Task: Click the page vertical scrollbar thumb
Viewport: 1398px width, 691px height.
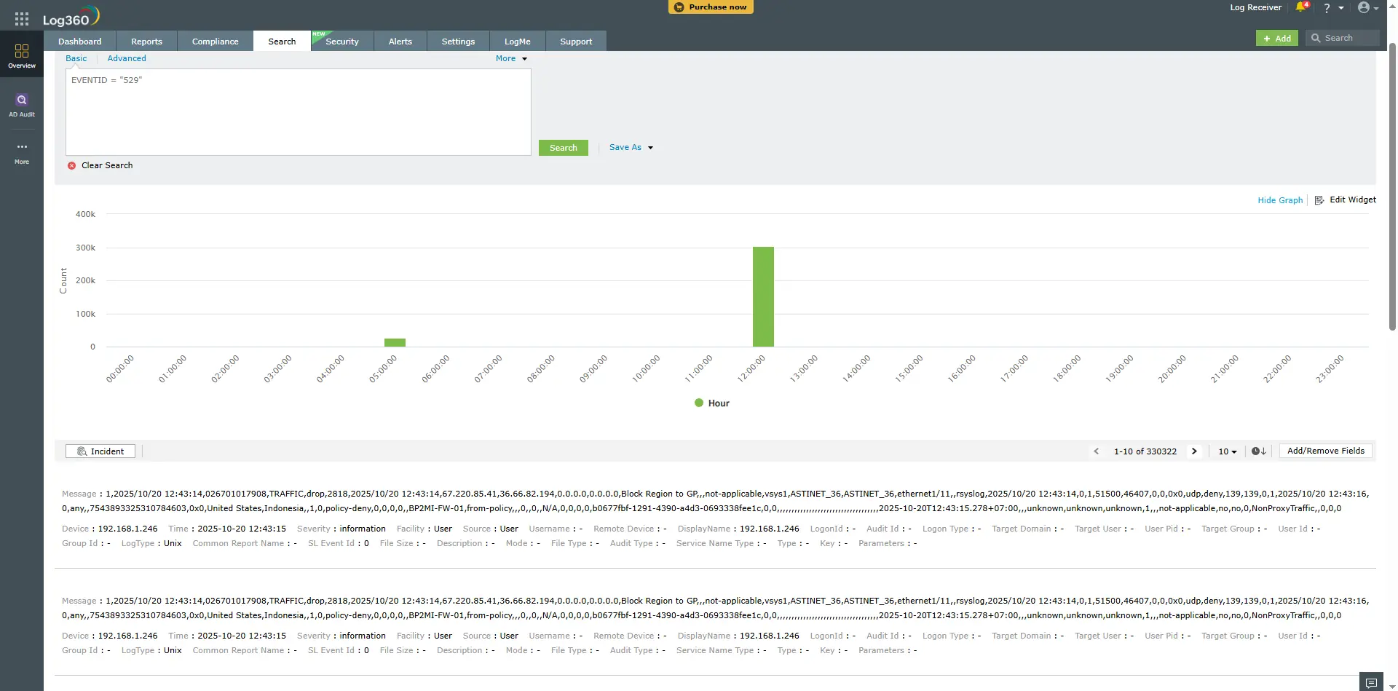Action: [1392, 186]
